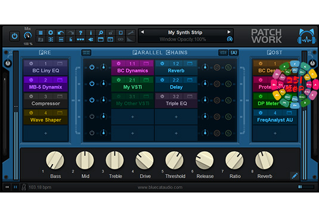Open the question mark help icon
The height and width of the screenshot is (217, 319).
[80, 33]
